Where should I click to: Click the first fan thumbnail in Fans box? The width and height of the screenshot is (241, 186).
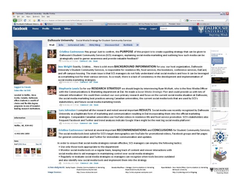(x=18, y=151)
